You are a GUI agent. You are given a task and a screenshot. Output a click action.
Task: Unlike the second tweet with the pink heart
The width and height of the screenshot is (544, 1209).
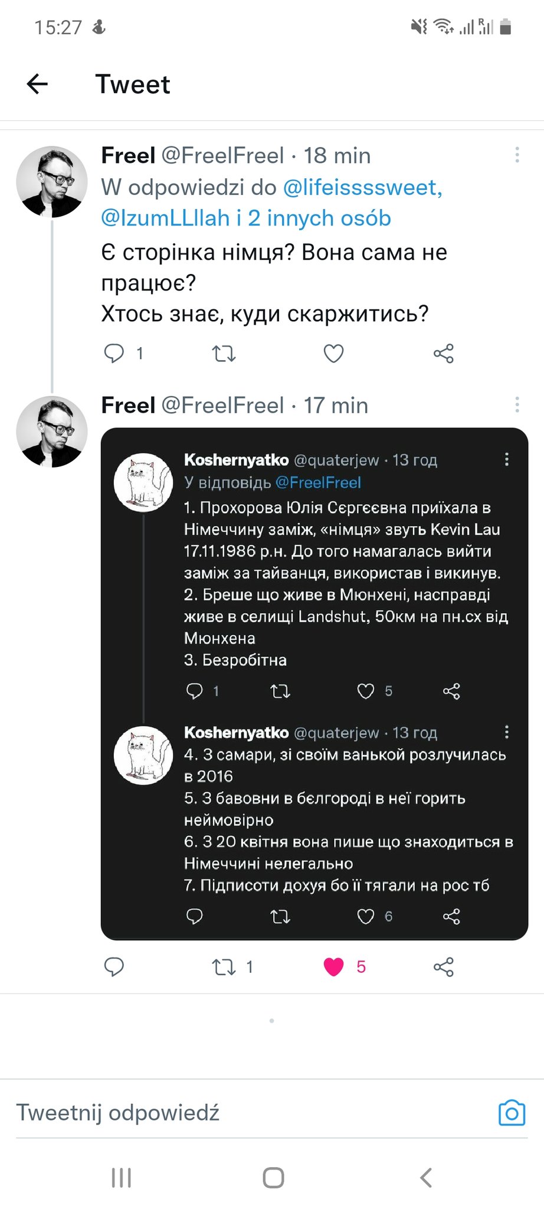pyautogui.click(x=334, y=967)
